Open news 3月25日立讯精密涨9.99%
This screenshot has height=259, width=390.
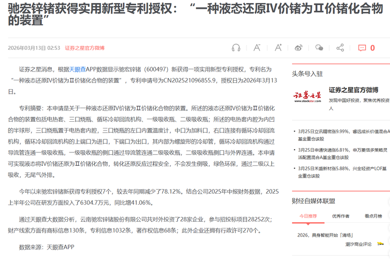(344, 135)
